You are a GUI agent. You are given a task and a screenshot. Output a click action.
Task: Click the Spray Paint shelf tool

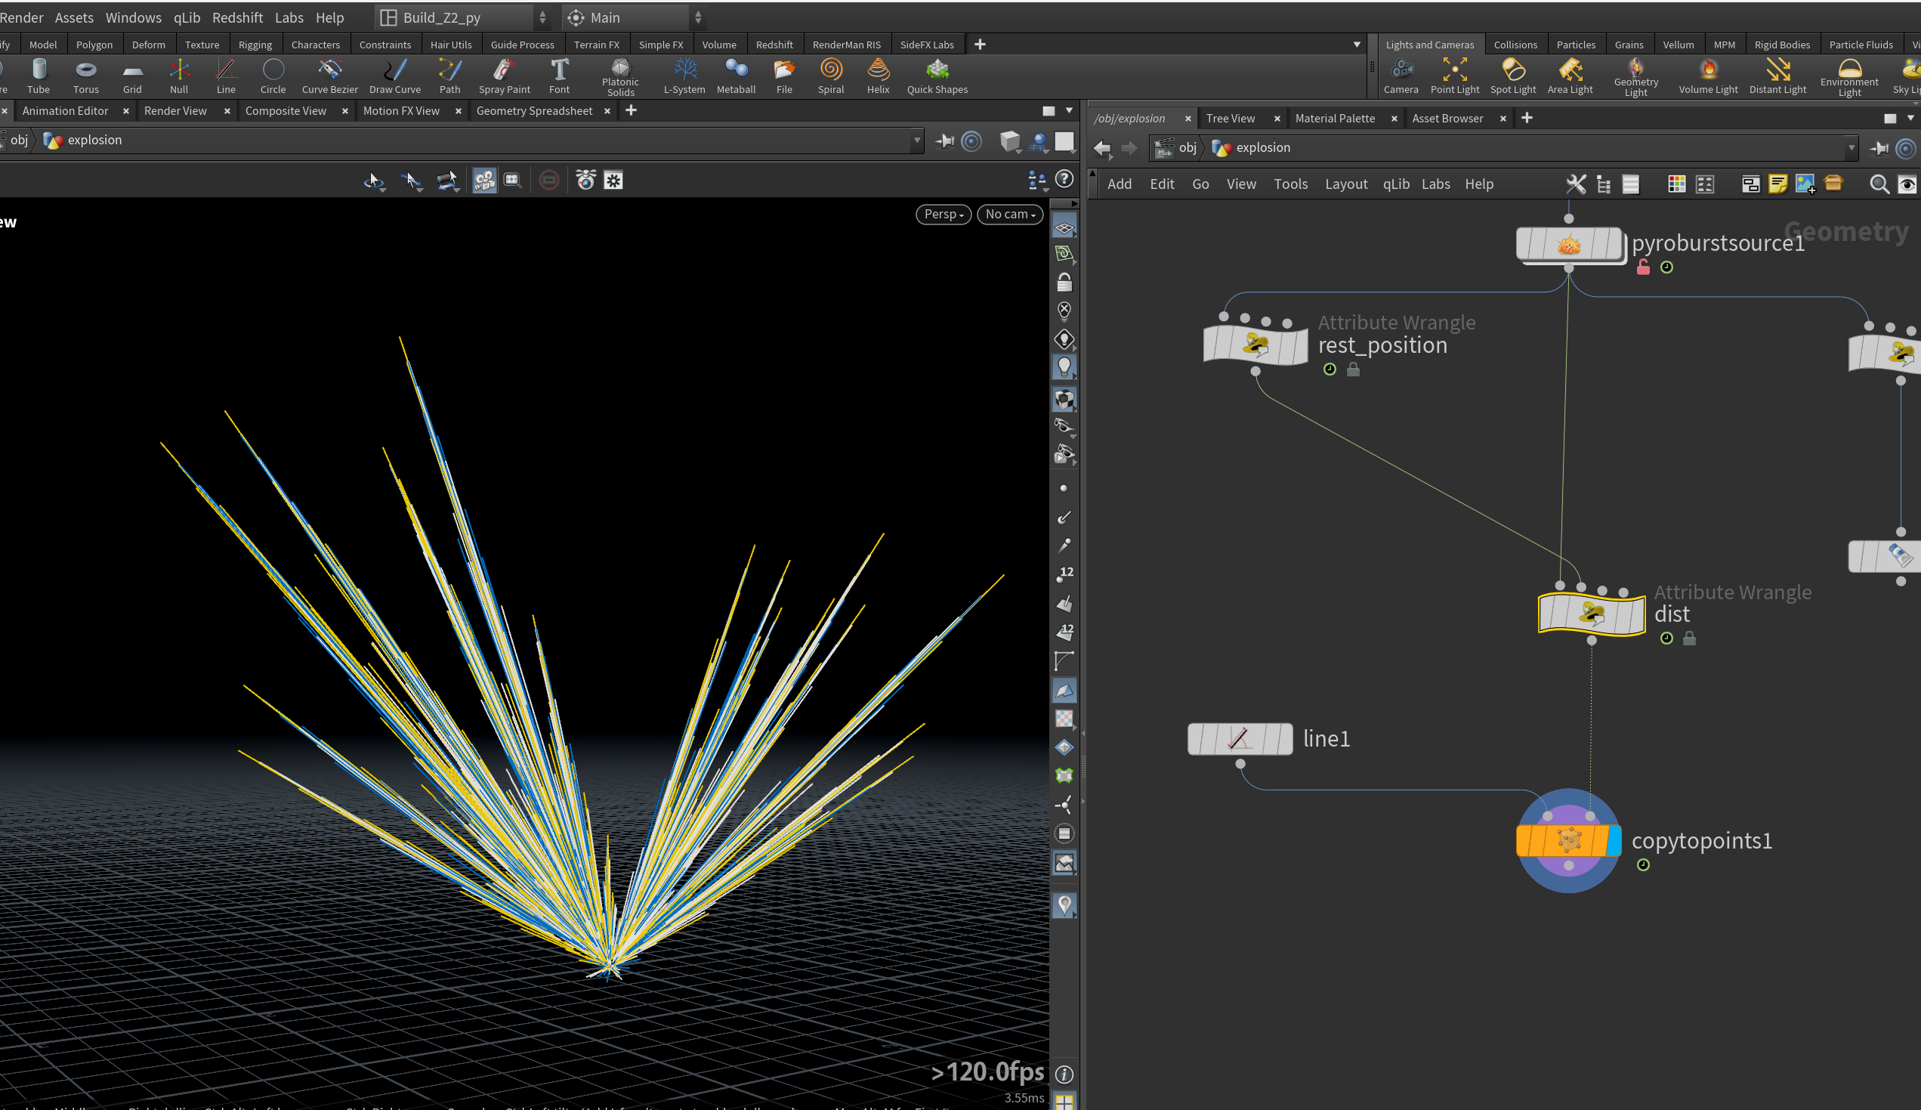pos(504,76)
